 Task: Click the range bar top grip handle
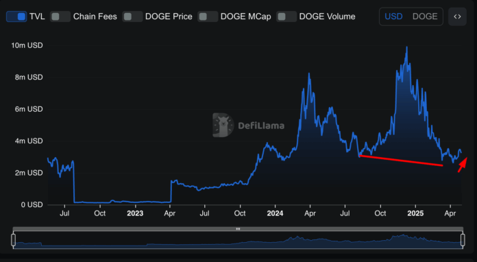pos(238,229)
